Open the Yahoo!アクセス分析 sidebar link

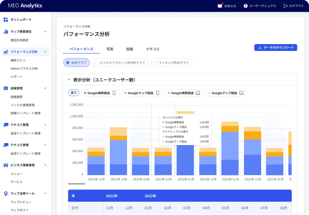24,68
